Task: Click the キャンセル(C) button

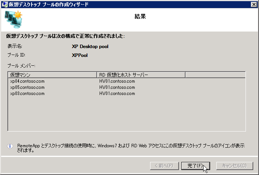Action: coord(234,166)
